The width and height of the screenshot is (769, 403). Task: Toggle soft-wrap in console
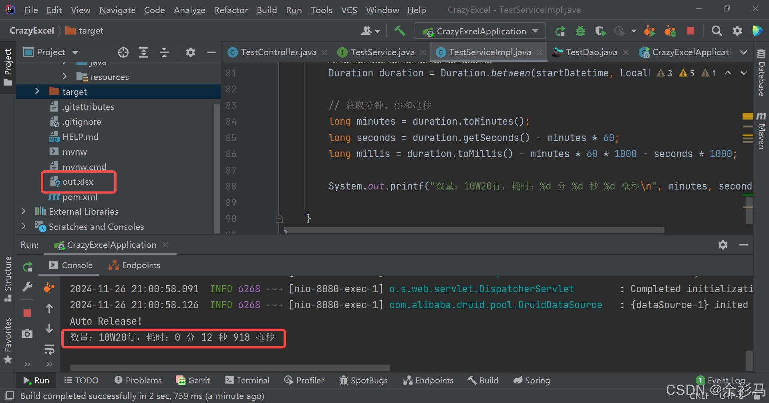(x=49, y=349)
